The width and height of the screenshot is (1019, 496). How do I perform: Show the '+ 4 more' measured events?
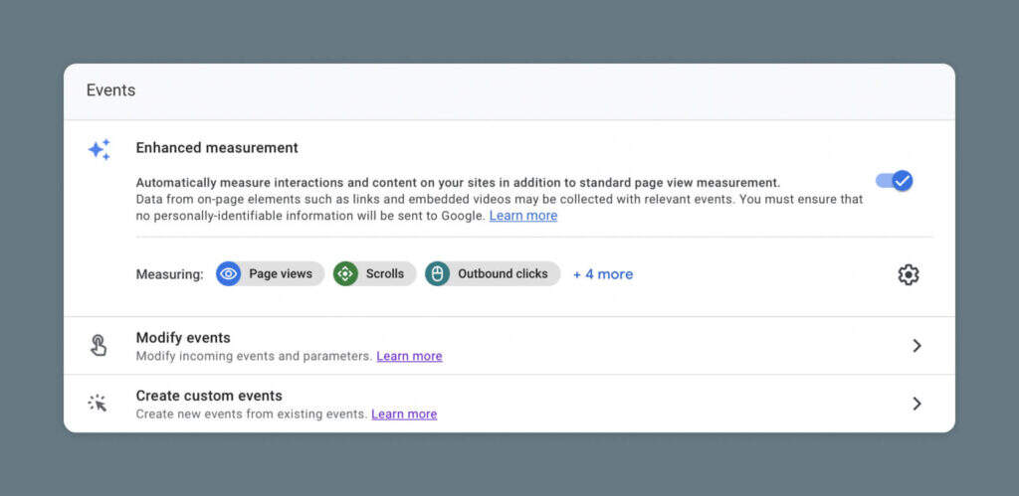click(x=603, y=274)
